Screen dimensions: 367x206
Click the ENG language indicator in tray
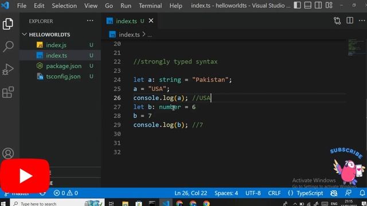334,204
